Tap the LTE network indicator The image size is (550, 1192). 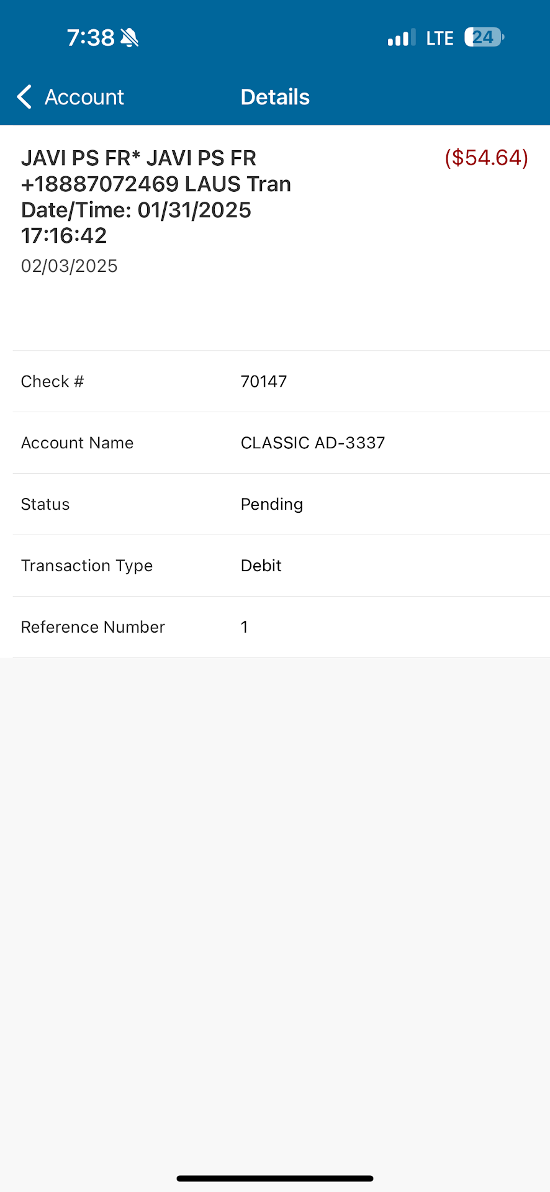click(440, 38)
